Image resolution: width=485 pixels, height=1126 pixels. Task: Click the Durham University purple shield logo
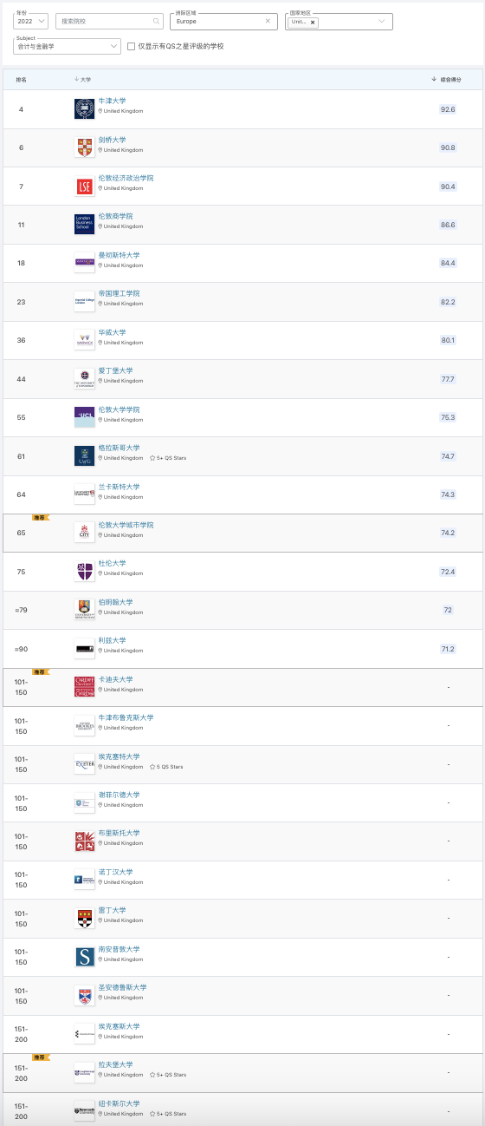coord(84,572)
